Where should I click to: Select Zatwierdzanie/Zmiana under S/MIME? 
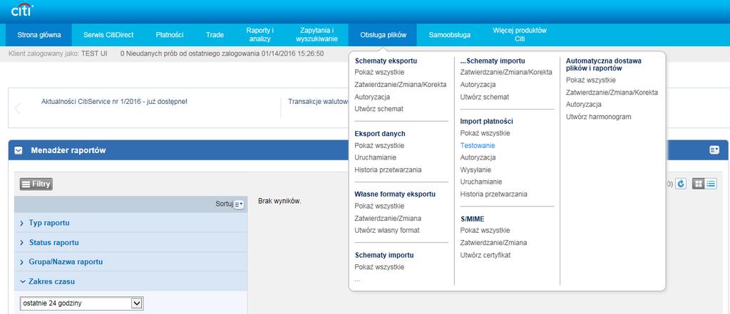click(493, 242)
